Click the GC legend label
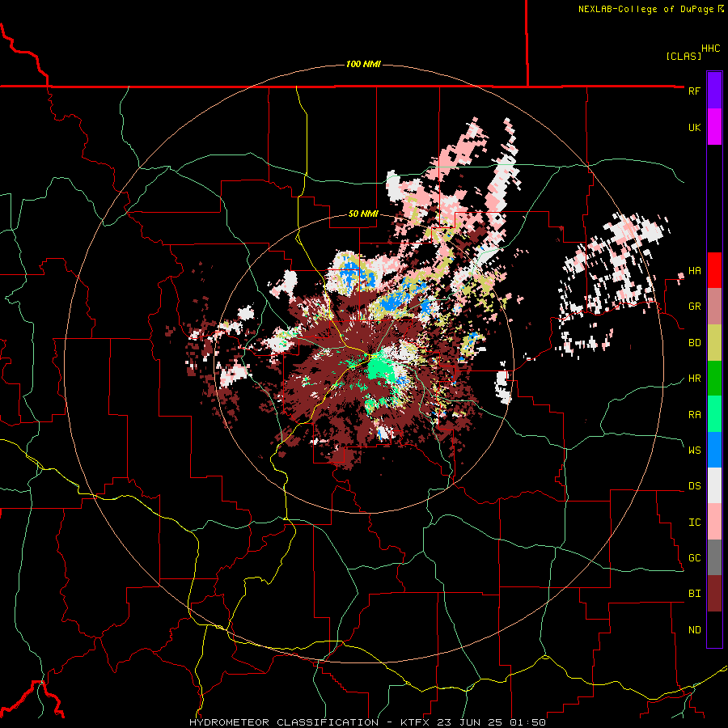The height and width of the screenshot is (728, 728). (x=694, y=558)
